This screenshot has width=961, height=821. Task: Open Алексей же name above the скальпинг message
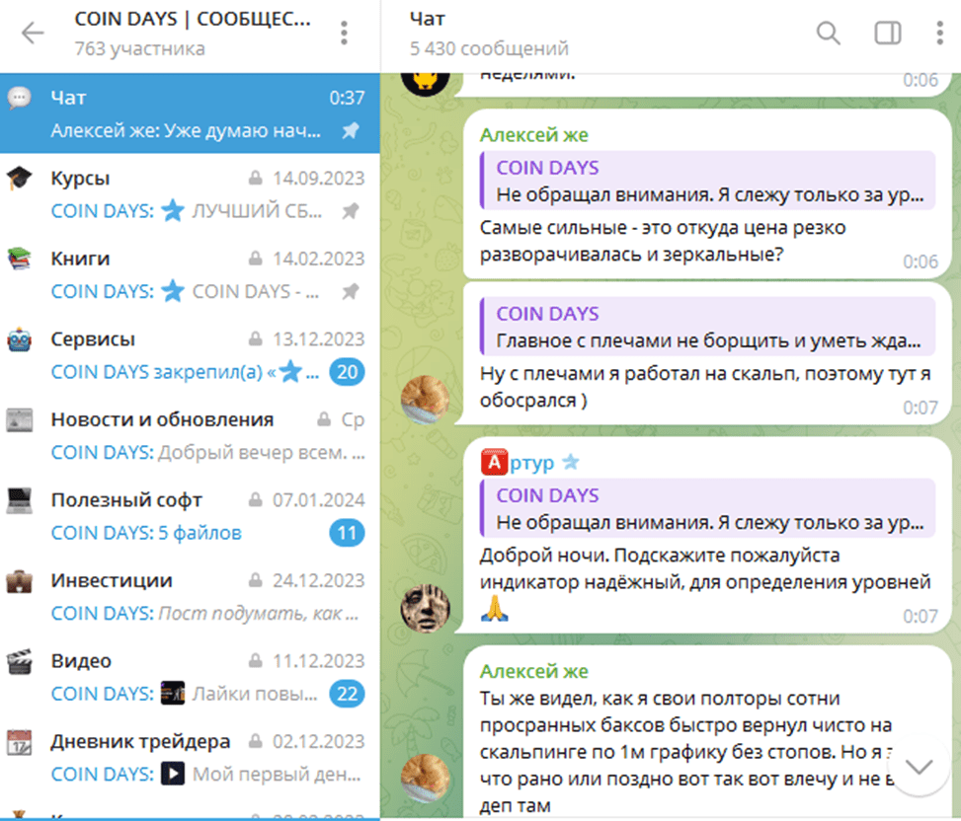(533, 672)
